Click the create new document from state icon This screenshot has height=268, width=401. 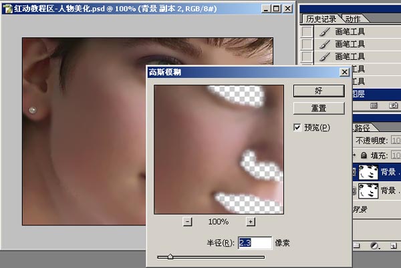[374, 105]
